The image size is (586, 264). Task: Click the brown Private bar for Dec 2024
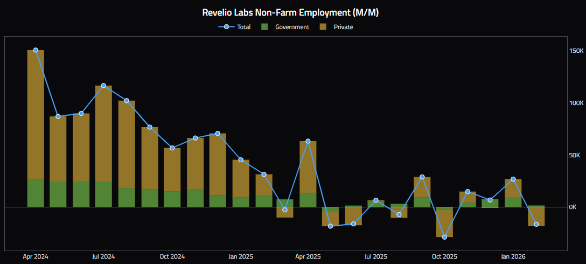pyautogui.click(x=218, y=164)
